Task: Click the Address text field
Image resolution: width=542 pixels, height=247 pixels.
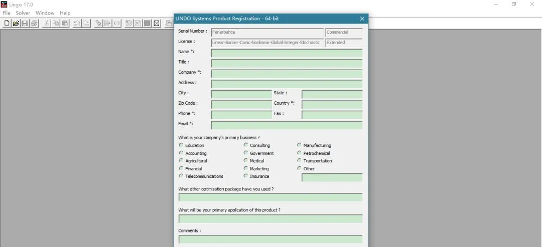Action: (x=287, y=84)
